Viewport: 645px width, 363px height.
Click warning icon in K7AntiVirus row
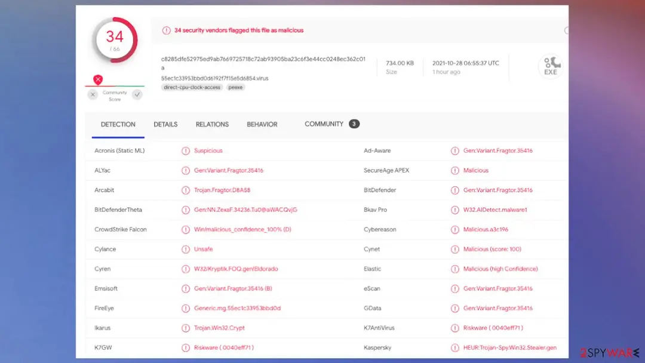454,328
